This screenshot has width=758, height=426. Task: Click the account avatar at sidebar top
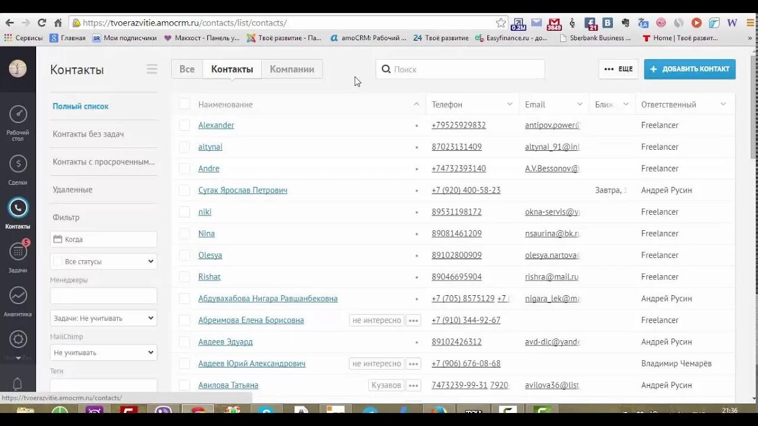pos(18,69)
